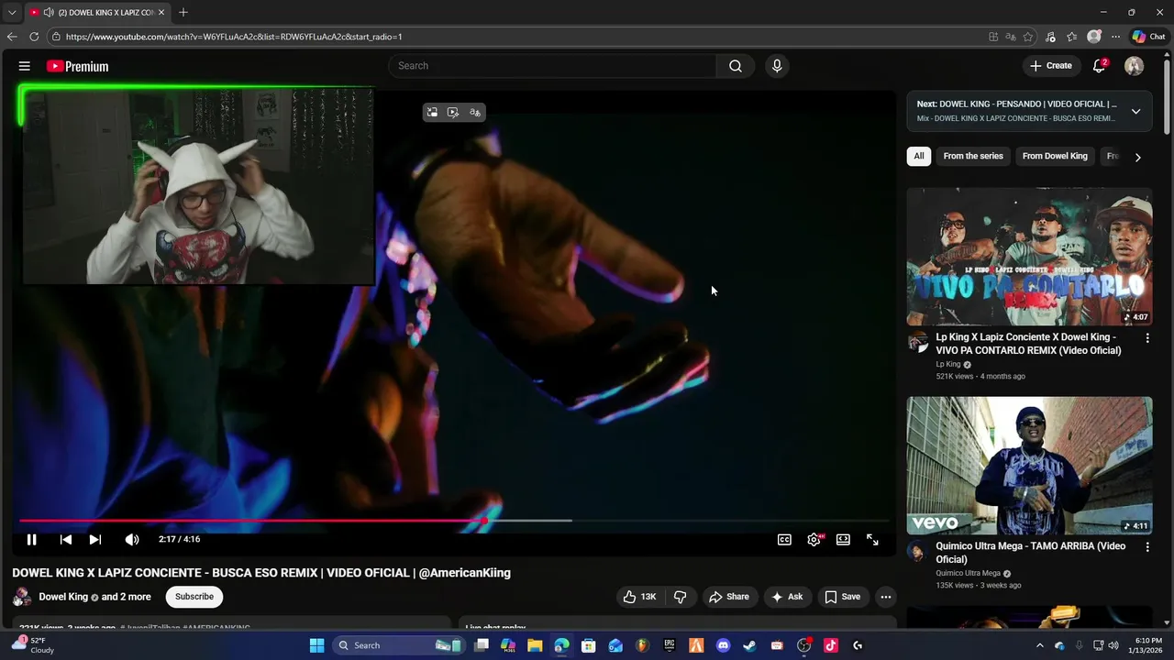Toggle closed captions CC button
This screenshot has height=660, width=1174.
(x=784, y=540)
